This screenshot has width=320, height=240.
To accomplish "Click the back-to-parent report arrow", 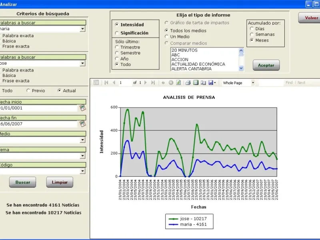I will point(163,83).
